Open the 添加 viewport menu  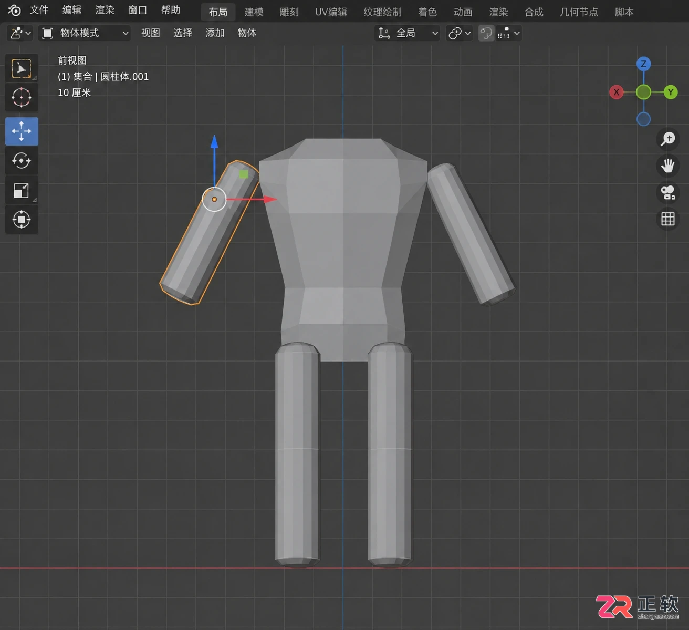point(215,33)
